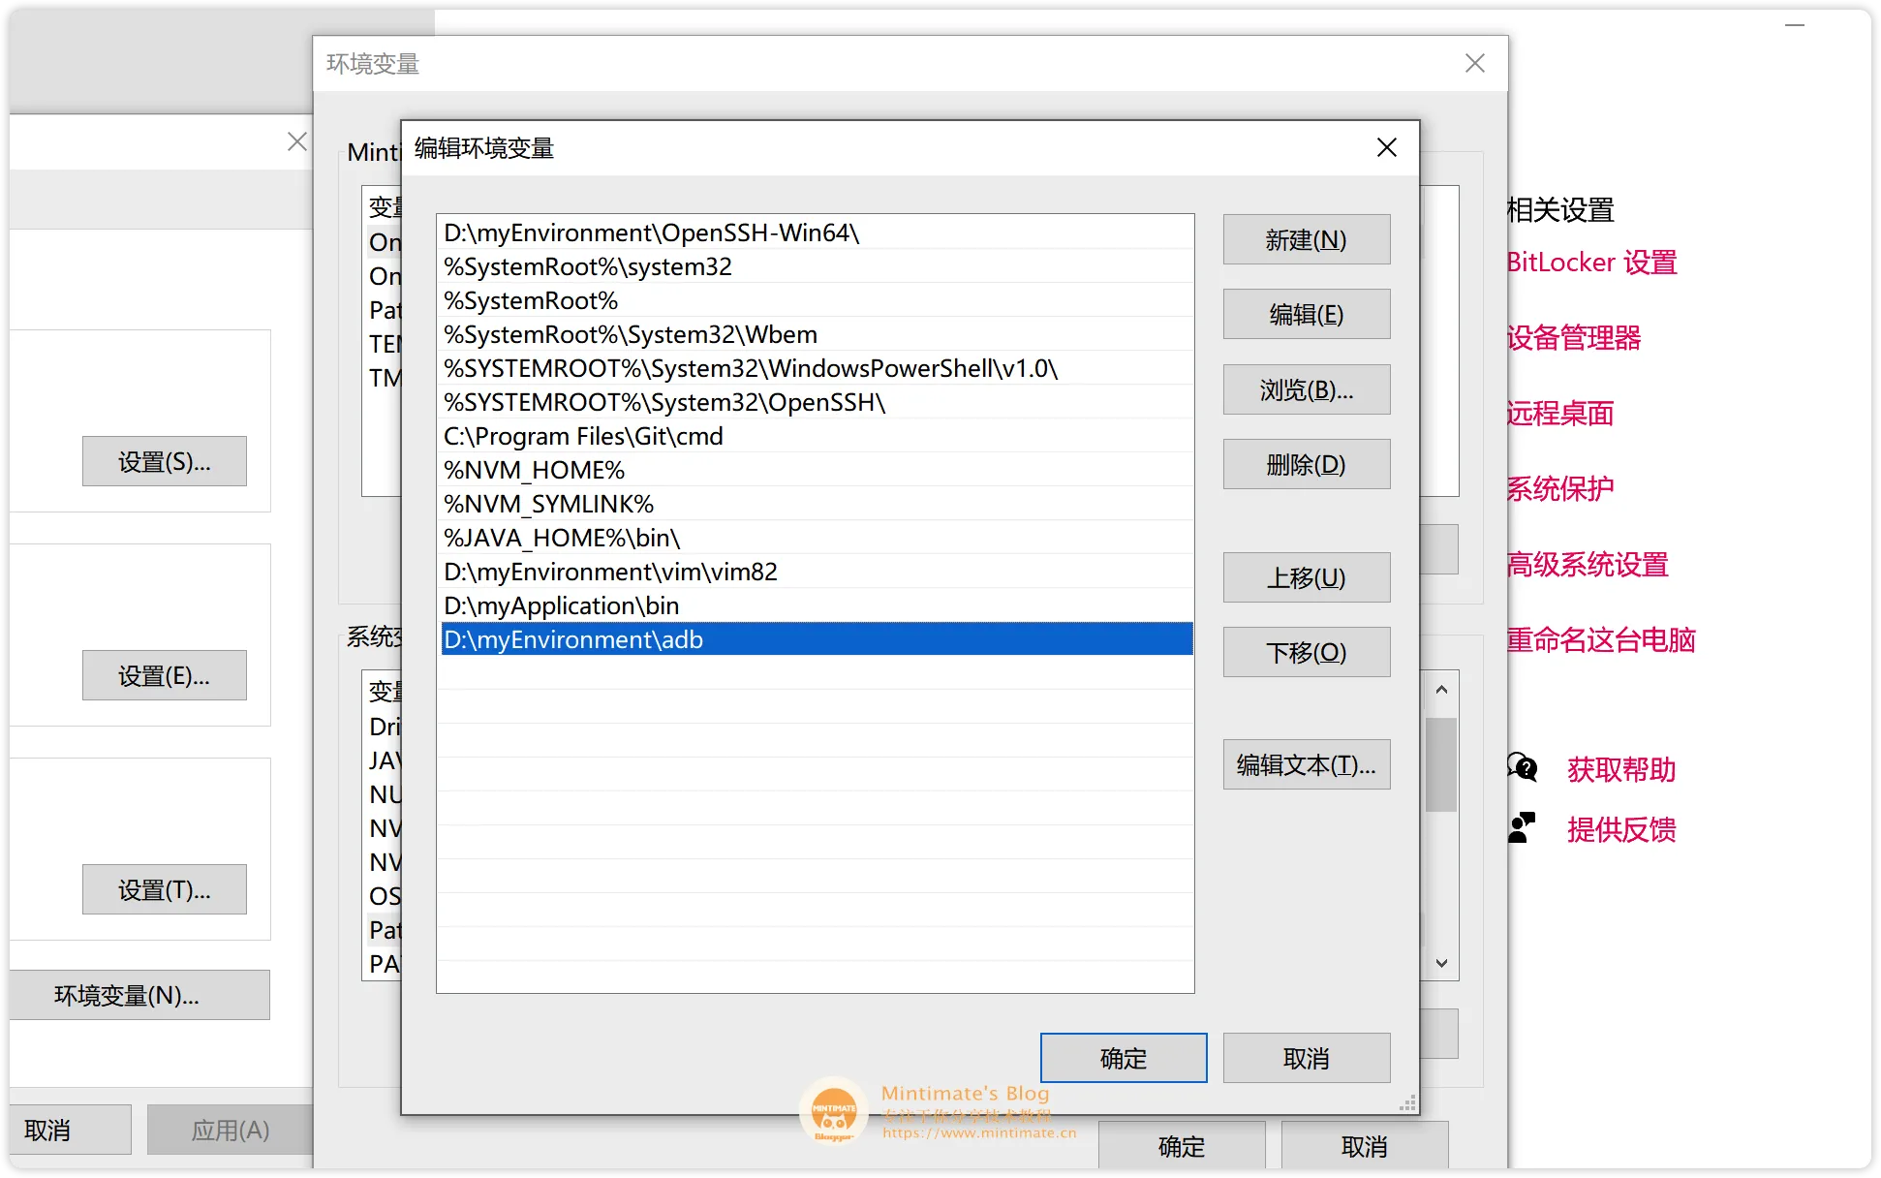Select %JAVA_HOME%\bin\ path entry
1881x1178 pixels.
pyautogui.click(x=814, y=538)
